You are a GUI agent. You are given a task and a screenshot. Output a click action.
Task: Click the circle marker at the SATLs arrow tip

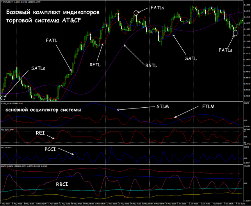pyautogui.click(x=3, y=98)
